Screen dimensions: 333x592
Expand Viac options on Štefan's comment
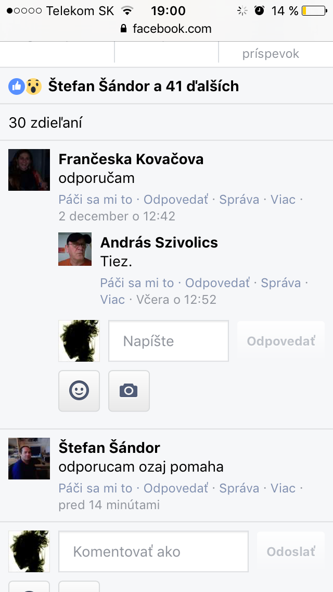(x=283, y=488)
